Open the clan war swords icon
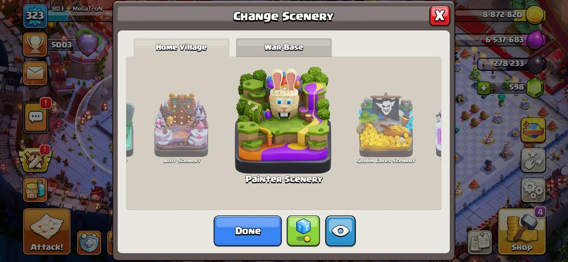 35,159
